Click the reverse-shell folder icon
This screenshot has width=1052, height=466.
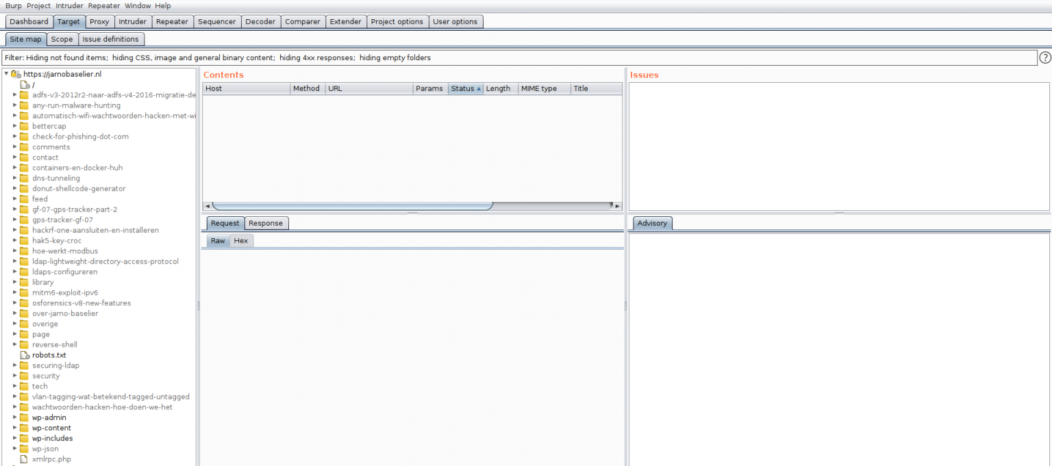click(24, 344)
